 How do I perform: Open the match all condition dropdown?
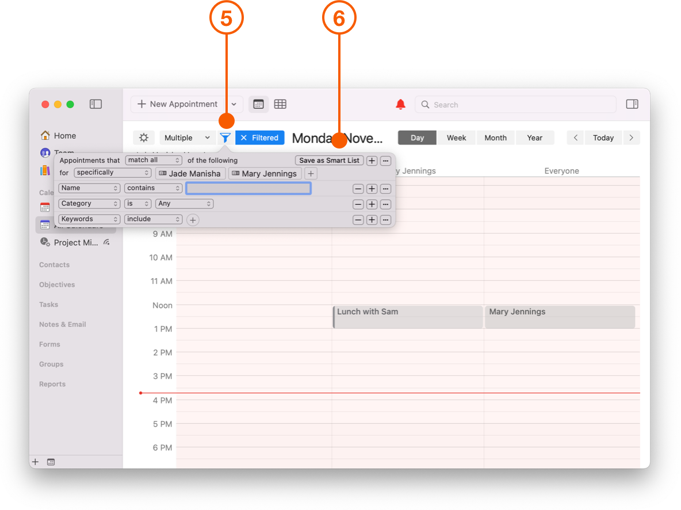(x=153, y=160)
